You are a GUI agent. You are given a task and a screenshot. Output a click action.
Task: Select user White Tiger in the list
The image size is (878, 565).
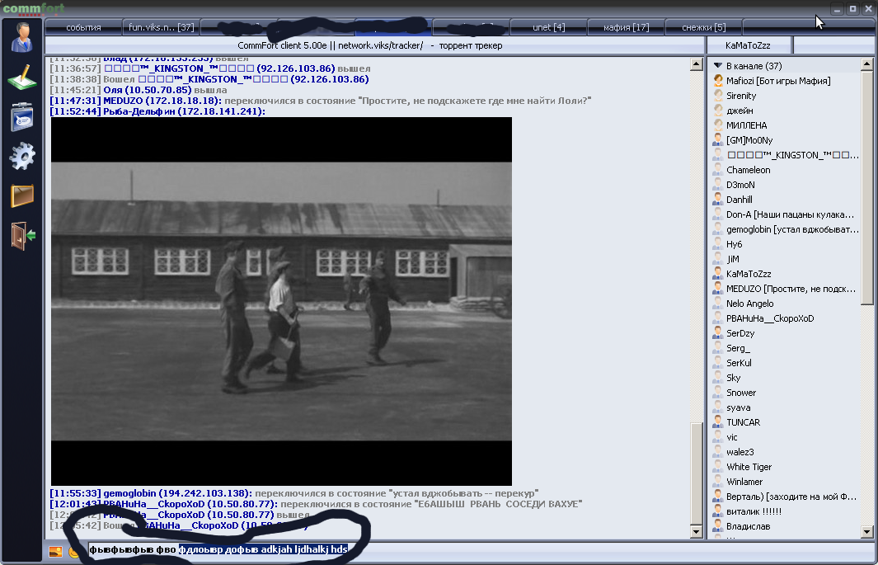tap(749, 467)
